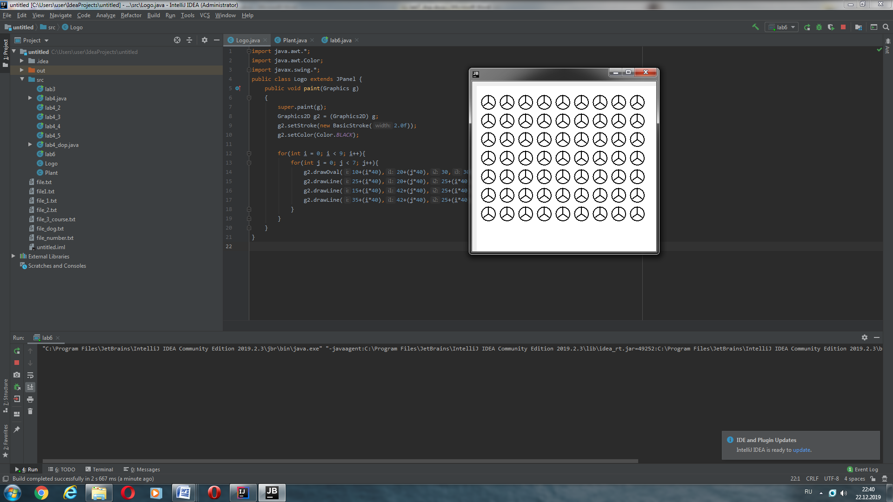
Task: Toggle the Terminal tool window
Action: [100, 469]
